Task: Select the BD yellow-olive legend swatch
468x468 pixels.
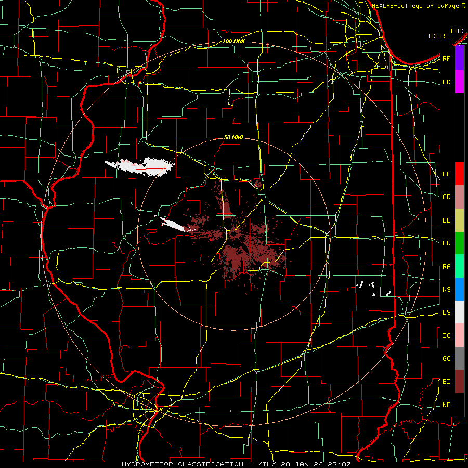Action: (459, 220)
